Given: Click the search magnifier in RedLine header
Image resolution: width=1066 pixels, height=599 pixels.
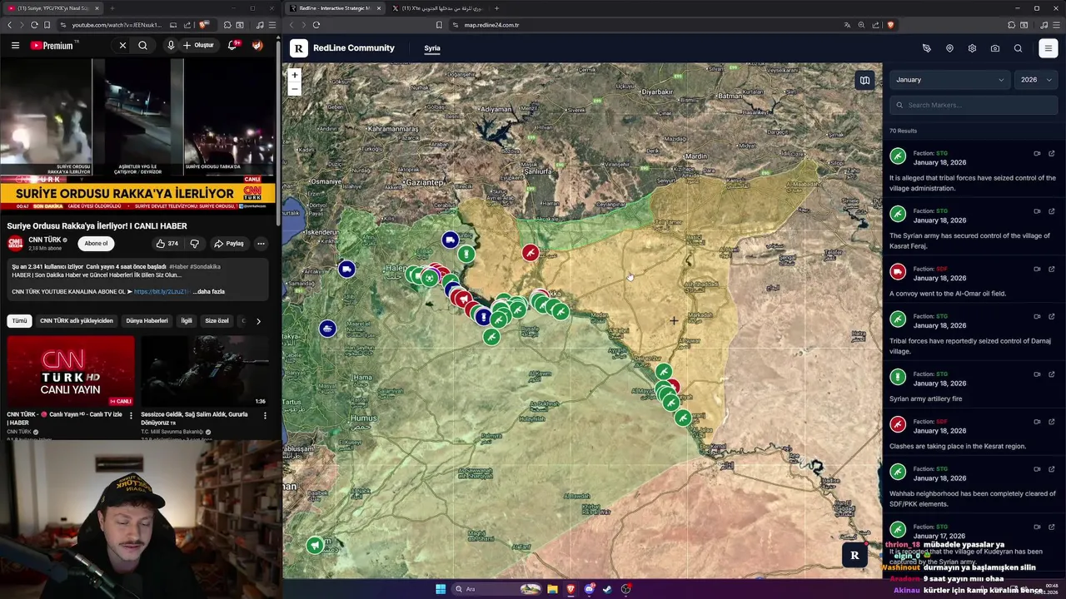Looking at the screenshot, I should [1018, 48].
